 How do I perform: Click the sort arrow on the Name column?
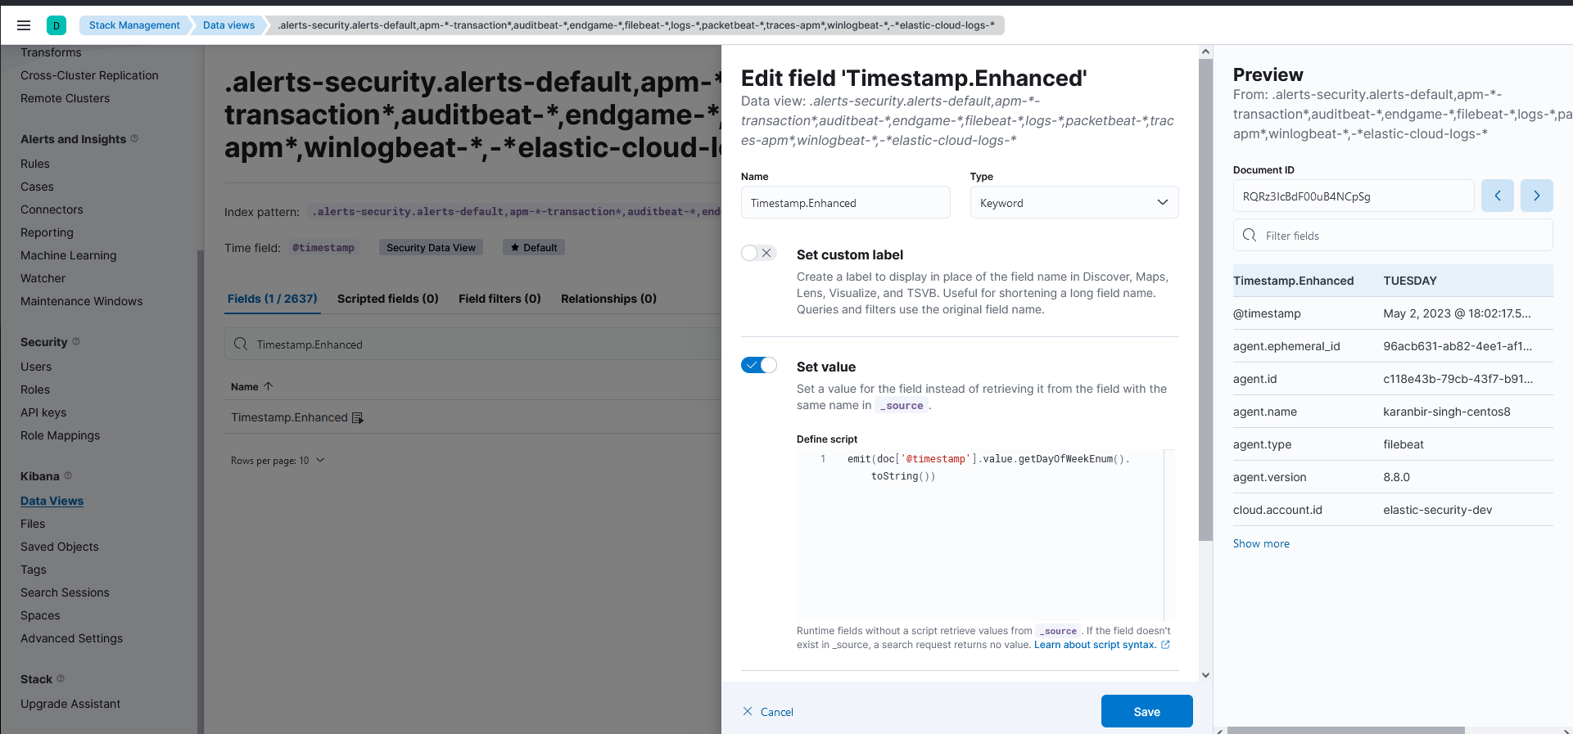[268, 385]
